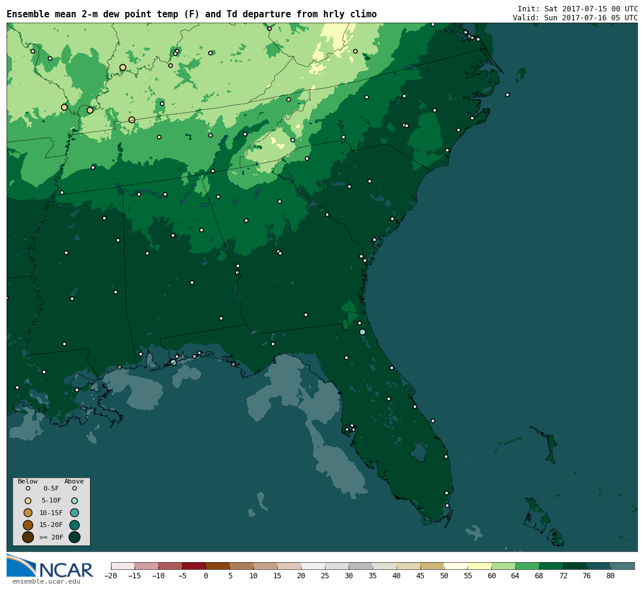The height and width of the screenshot is (589, 644).
Task: Pick the 64 to 68 medium green colorbar swatch
Action: (527, 566)
